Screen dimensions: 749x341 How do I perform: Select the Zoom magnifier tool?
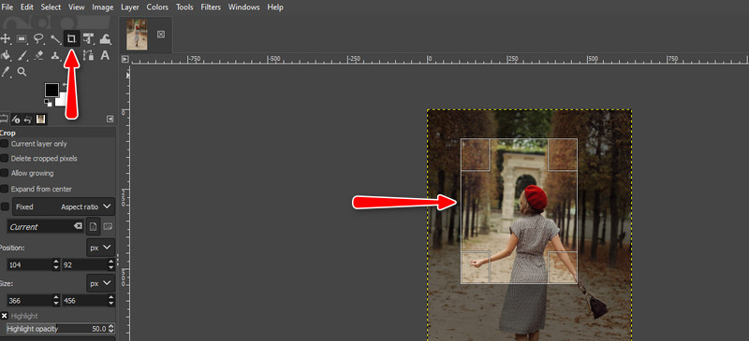(22, 72)
